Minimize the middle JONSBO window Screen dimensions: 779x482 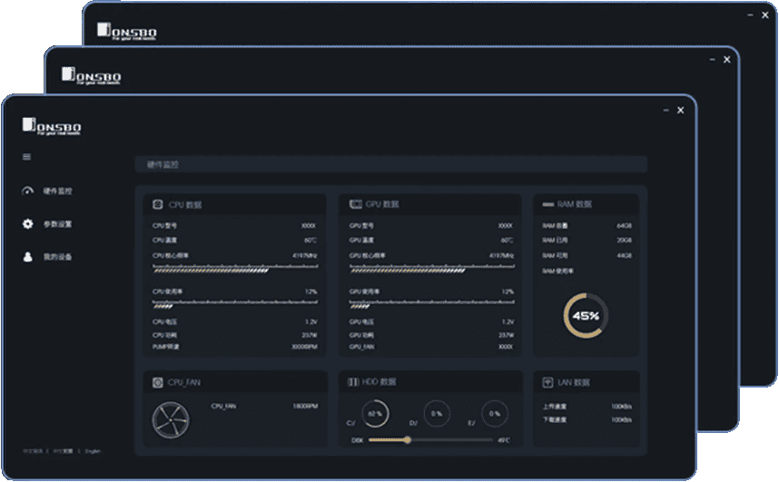coord(712,60)
